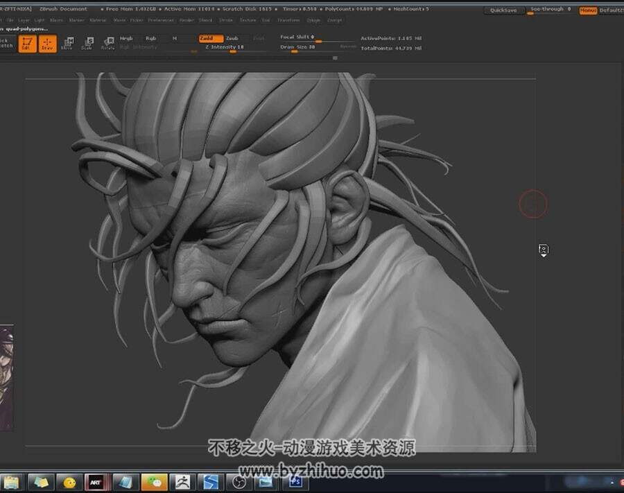Open the Preferences menu

click(161, 20)
